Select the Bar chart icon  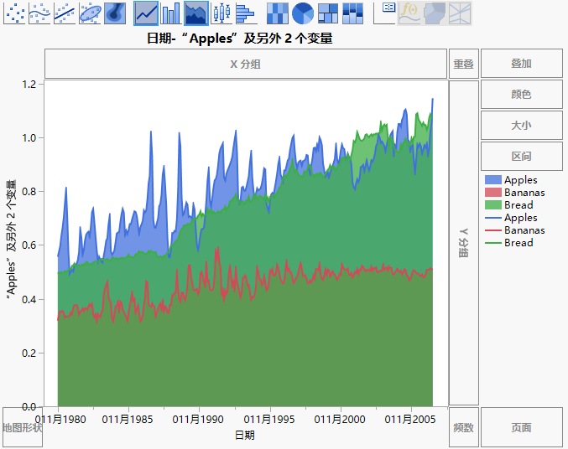(x=171, y=13)
